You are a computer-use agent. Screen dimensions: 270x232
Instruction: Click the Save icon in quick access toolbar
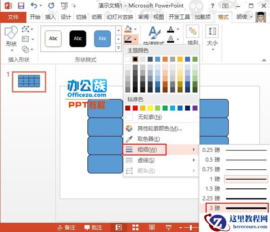pyautogui.click(x=21, y=6)
